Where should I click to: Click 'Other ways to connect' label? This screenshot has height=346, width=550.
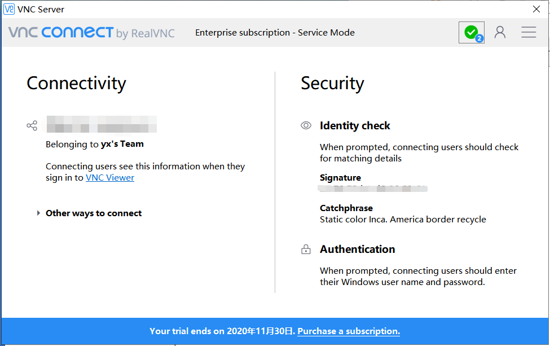[94, 213]
